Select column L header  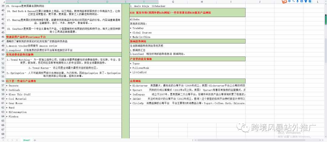(317, 2)
